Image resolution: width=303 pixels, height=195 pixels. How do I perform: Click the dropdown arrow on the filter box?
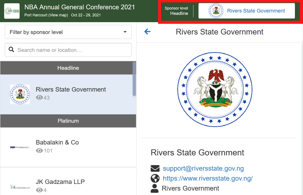pos(125,32)
